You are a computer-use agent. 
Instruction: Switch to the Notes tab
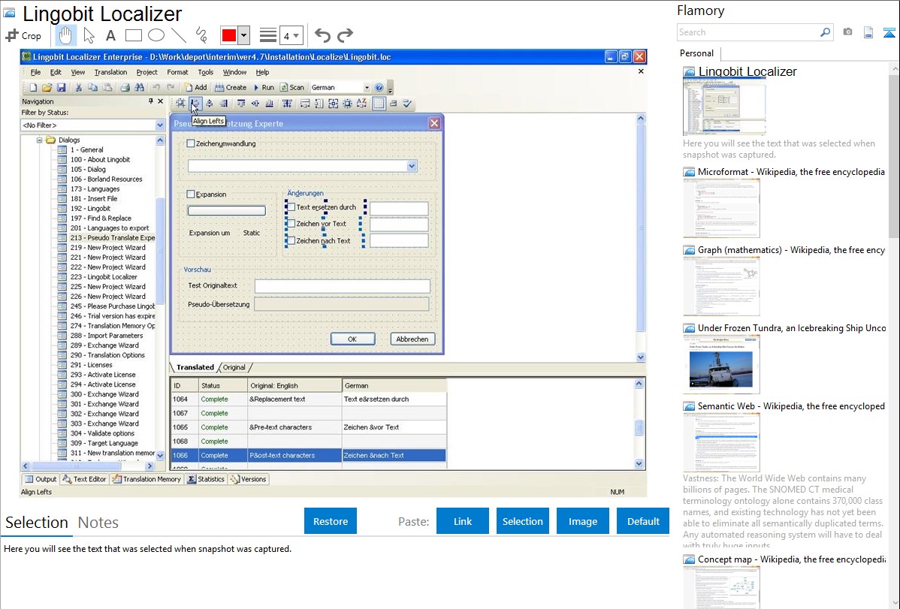98,523
